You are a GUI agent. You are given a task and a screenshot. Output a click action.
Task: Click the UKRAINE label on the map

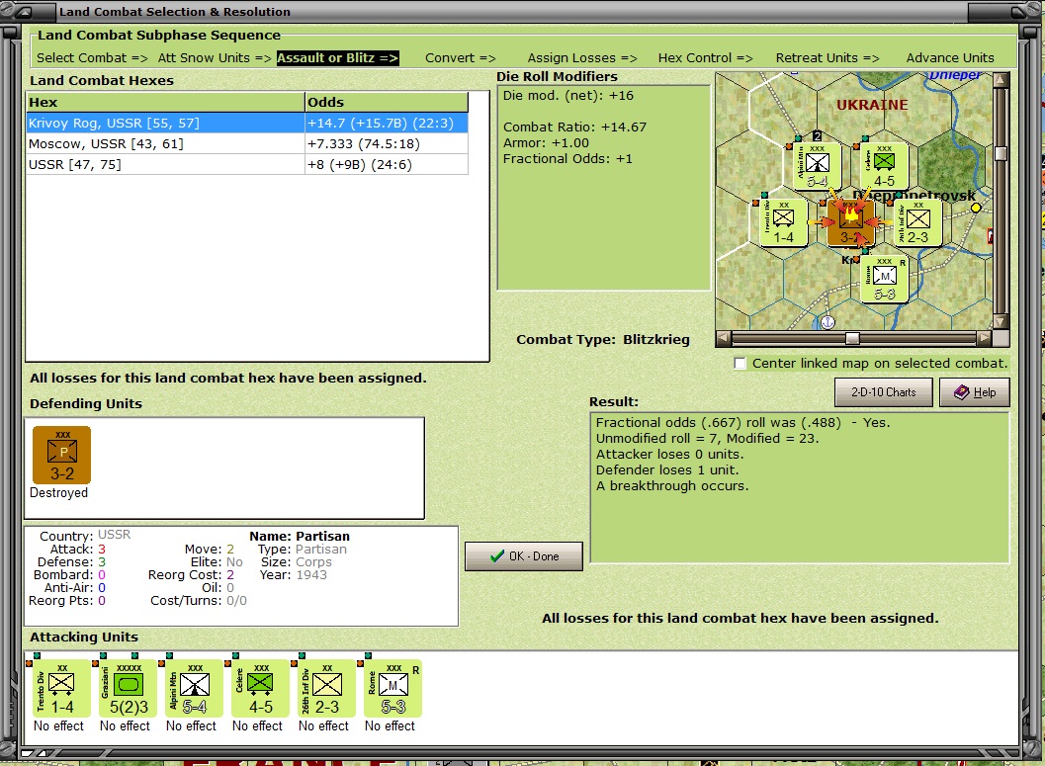[872, 105]
